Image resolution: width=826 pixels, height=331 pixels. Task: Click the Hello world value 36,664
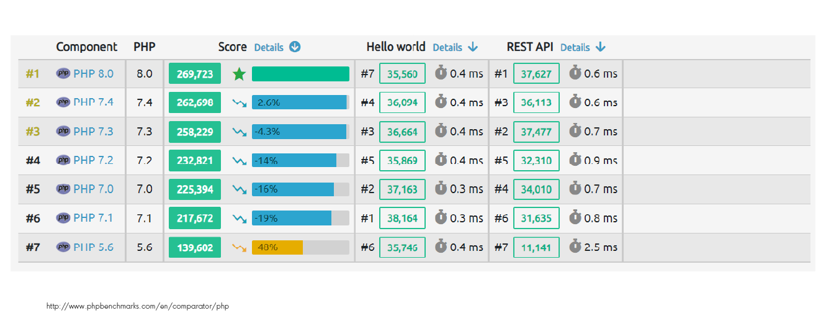402,132
